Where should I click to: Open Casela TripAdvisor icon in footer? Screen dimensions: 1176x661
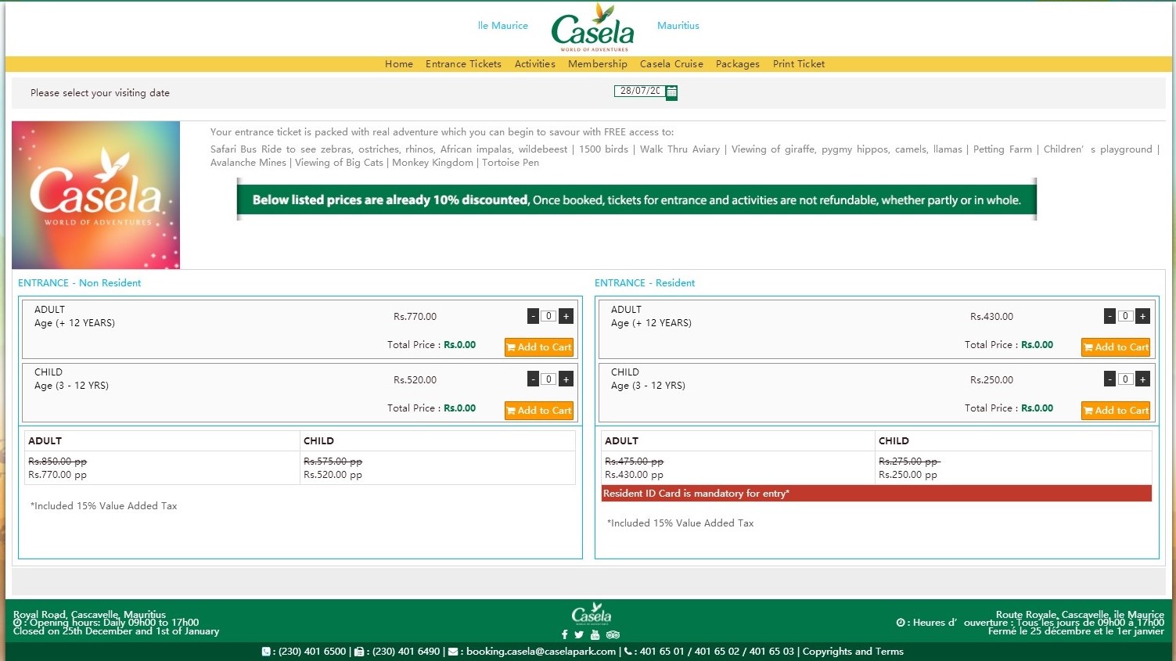tap(613, 634)
